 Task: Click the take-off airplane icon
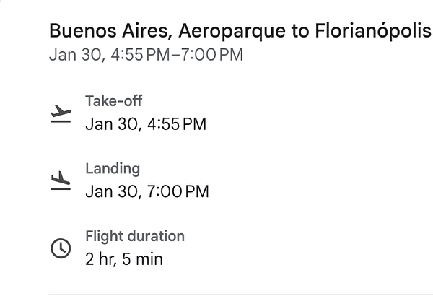(61, 114)
